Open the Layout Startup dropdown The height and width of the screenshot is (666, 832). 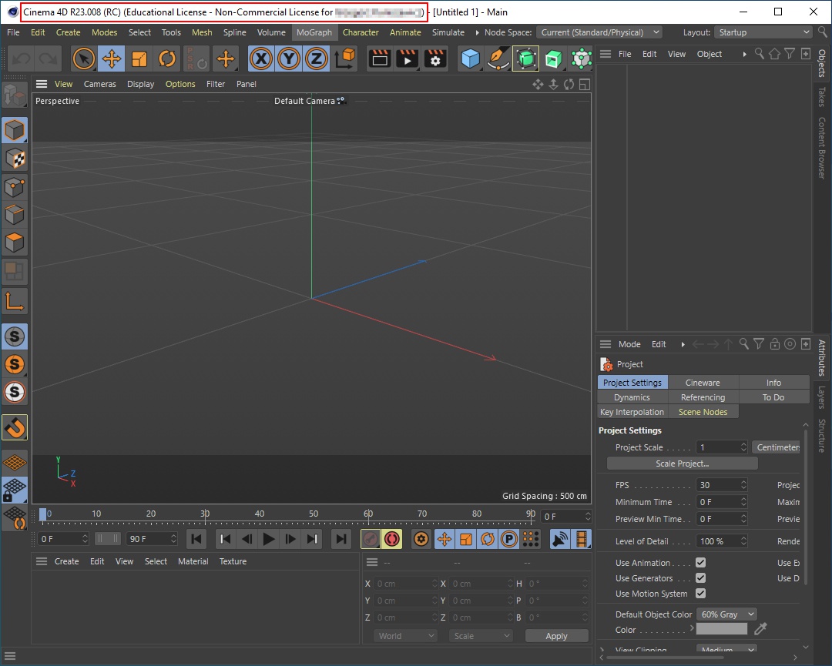click(763, 32)
